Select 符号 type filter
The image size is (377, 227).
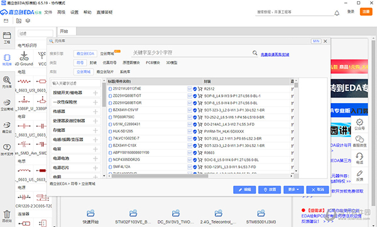click(80, 63)
